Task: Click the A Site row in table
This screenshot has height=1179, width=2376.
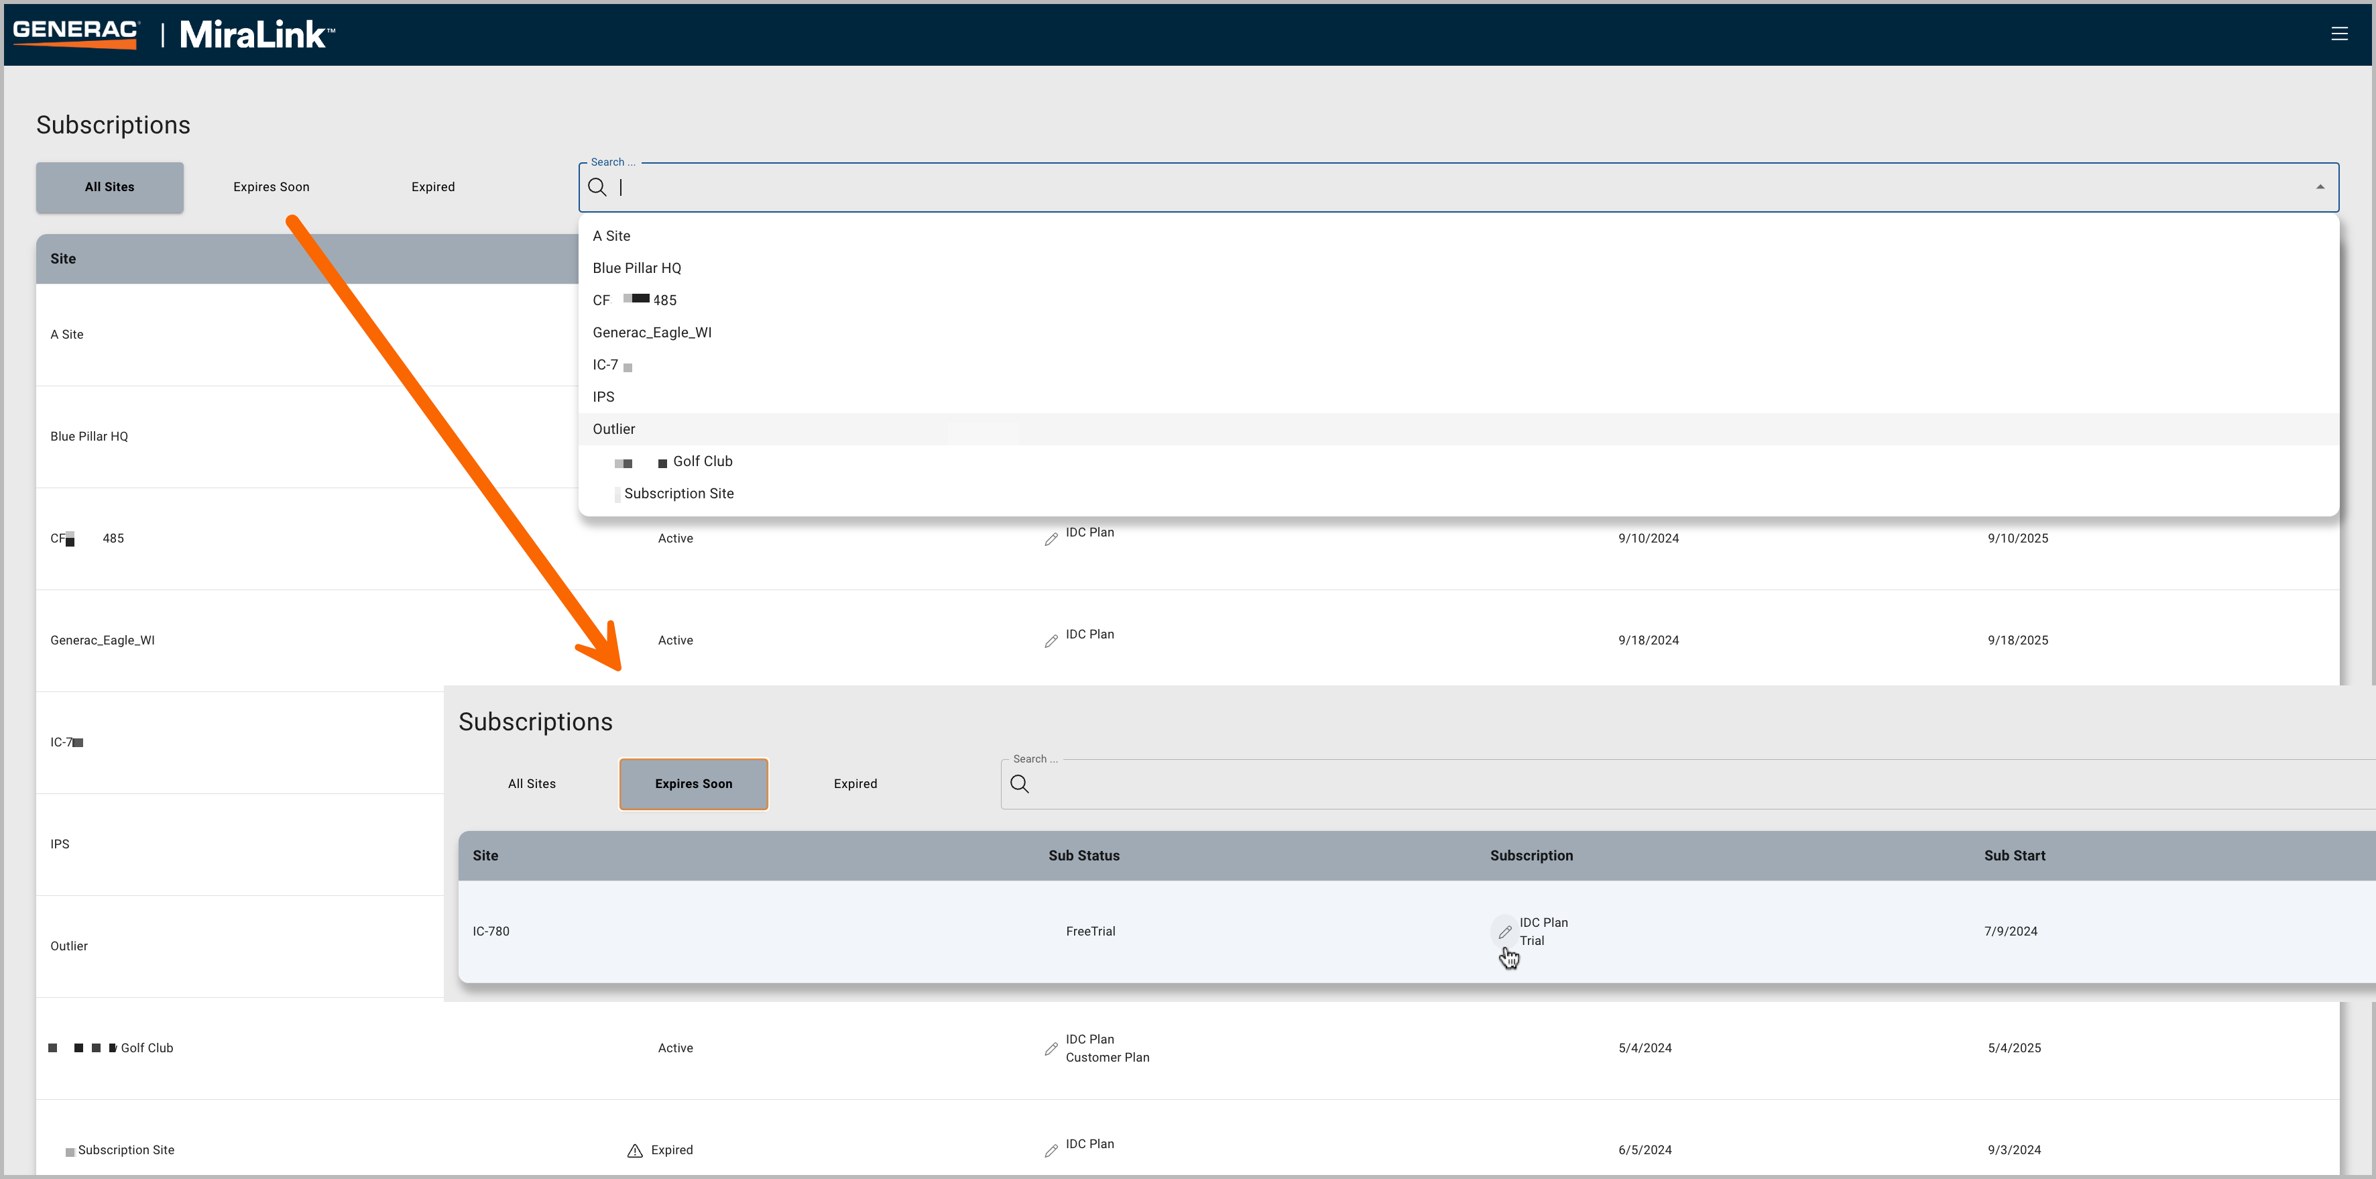Action: (x=66, y=335)
